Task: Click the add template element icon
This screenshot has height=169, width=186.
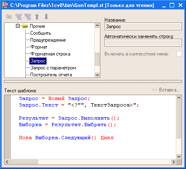Action: pyautogui.click(x=18, y=17)
